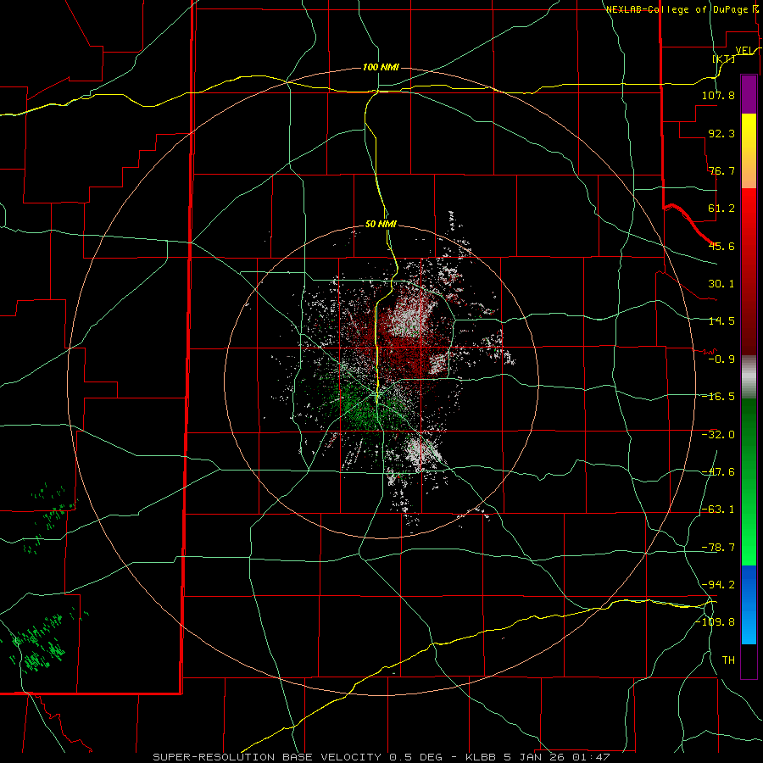Click the purple segment of the color bar
Screen dimensions: 763x763
click(749, 94)
